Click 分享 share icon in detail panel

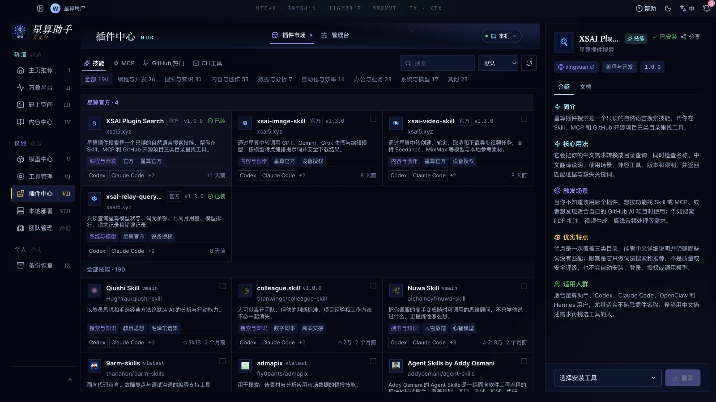coord(690,37)
